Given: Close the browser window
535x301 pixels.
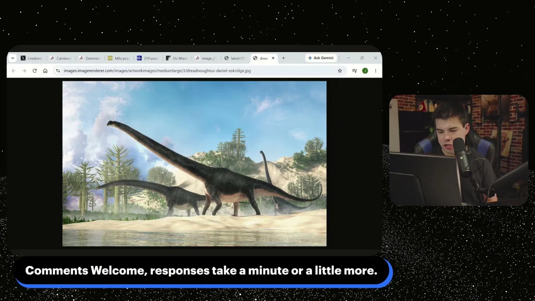Looking at the screenshot, I should (x=375, y=58).
